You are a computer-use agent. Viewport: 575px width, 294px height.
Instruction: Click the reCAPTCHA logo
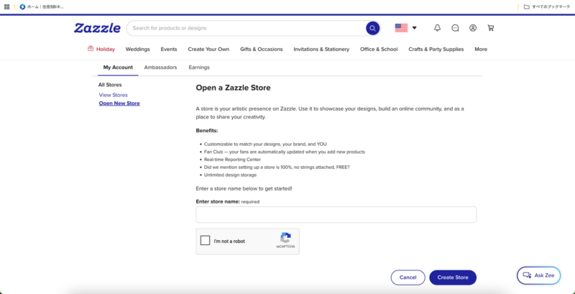pos(285,238)
